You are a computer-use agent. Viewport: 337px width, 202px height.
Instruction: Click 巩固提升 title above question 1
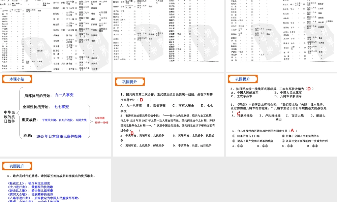pyautogui.click(x=130, y=82)
